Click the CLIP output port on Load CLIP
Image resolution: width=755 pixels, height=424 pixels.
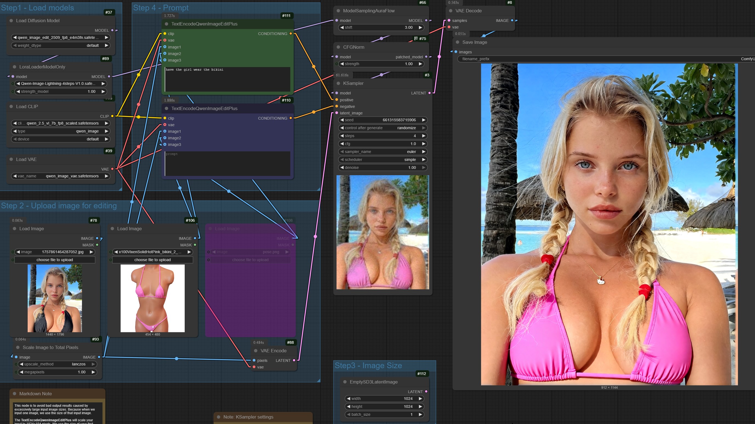[112, 116]
